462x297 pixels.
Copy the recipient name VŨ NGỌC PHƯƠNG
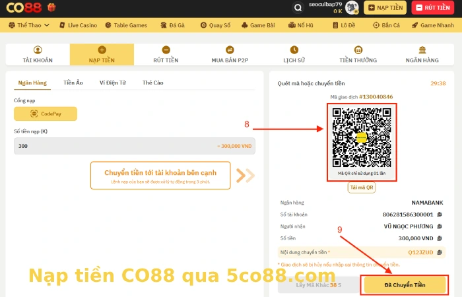pyautogui.click(x=440, y=226)
